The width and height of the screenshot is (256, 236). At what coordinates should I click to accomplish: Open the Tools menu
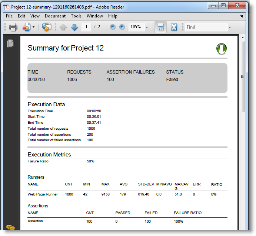76,16
